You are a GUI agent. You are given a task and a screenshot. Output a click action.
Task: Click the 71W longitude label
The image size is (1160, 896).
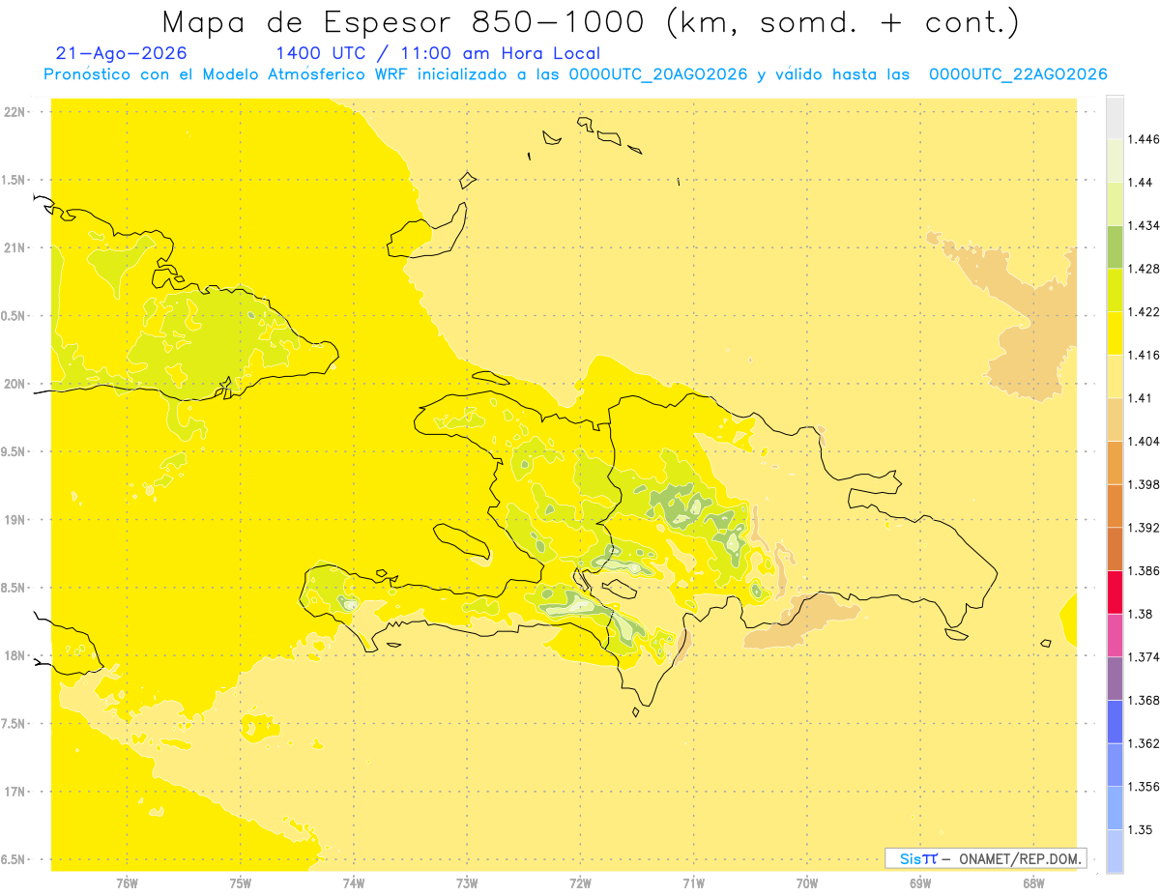point(693,882)
